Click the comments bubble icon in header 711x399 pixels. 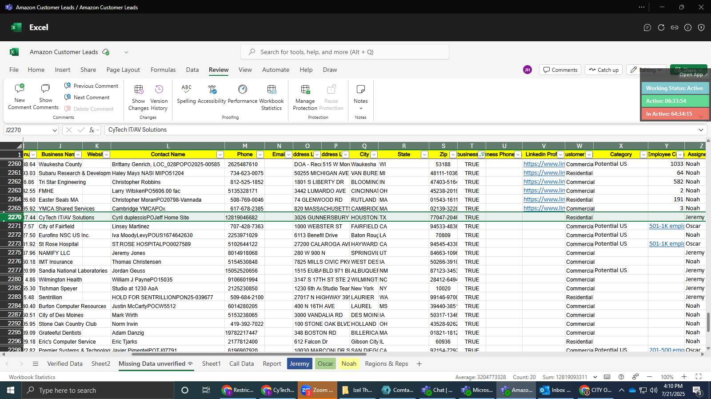pos(647,27)
